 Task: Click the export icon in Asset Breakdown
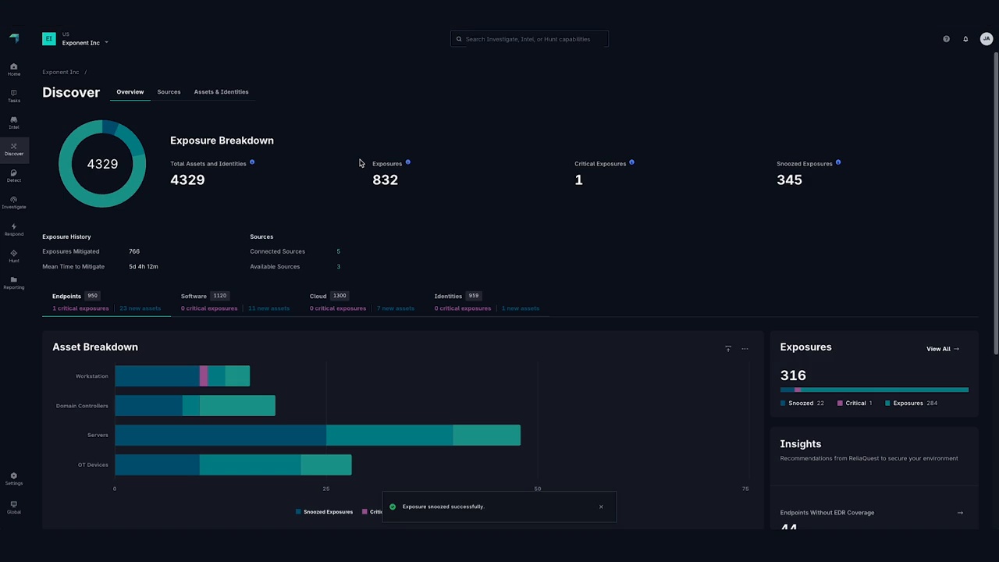[728, 349]
